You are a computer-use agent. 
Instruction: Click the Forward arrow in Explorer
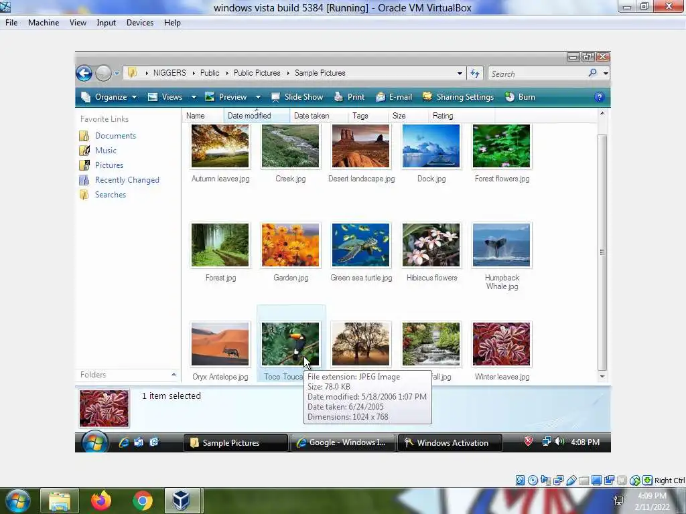103,74
